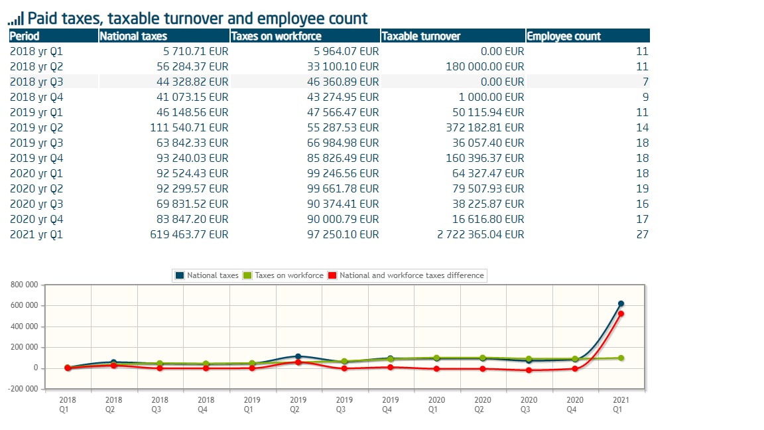The width and height of the screenshot is (764, 430).
Task: Click the 2 722 365.04 EUR turnover value
Action: (x=480, y=234)
